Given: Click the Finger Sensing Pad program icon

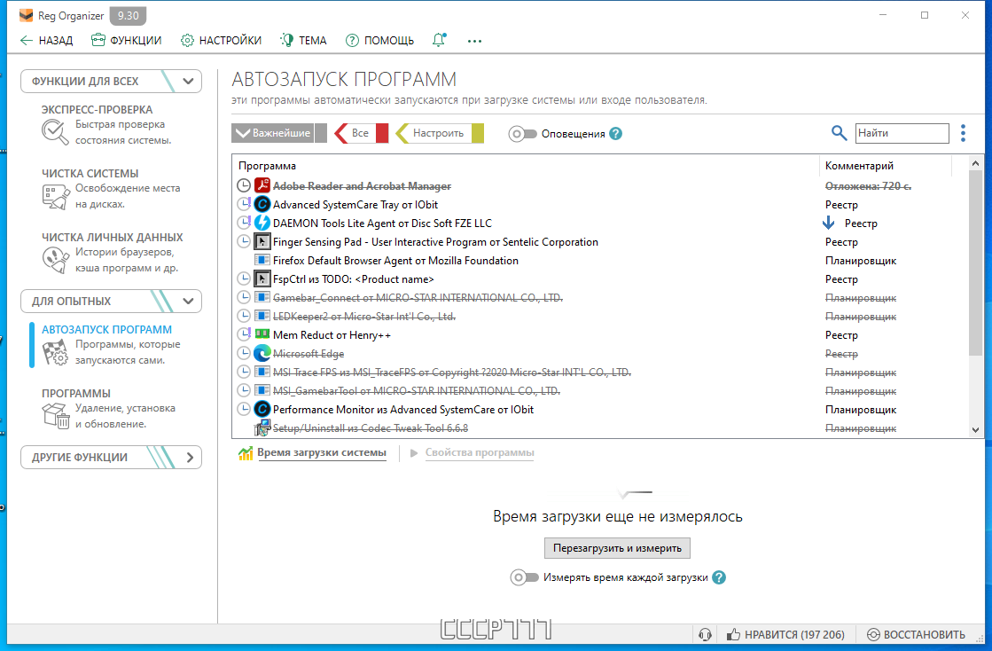Looking at the screenshot, I should (x=262, y=241).
